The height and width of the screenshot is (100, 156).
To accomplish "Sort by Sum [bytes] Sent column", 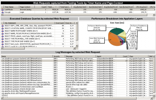I will 95,7.
